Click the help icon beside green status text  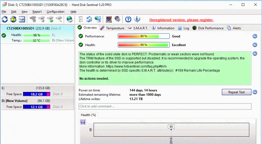point(255,53)
